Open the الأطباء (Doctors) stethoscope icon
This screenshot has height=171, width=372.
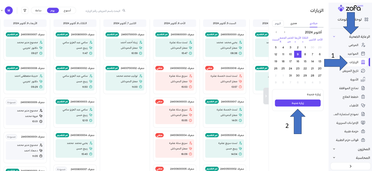(x=363, y=105)
